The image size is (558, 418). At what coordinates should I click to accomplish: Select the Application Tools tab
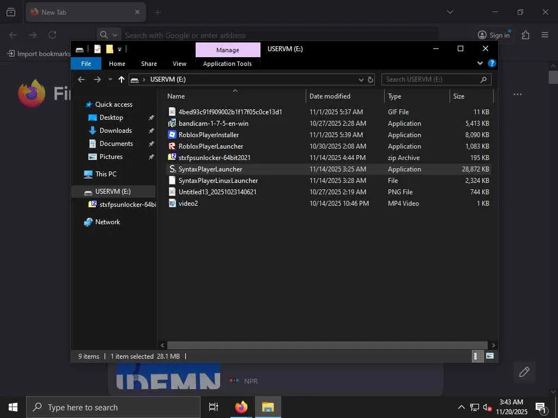227,64
